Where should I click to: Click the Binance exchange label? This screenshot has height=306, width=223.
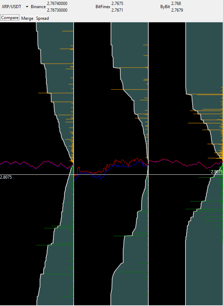[x=38, y=7]
